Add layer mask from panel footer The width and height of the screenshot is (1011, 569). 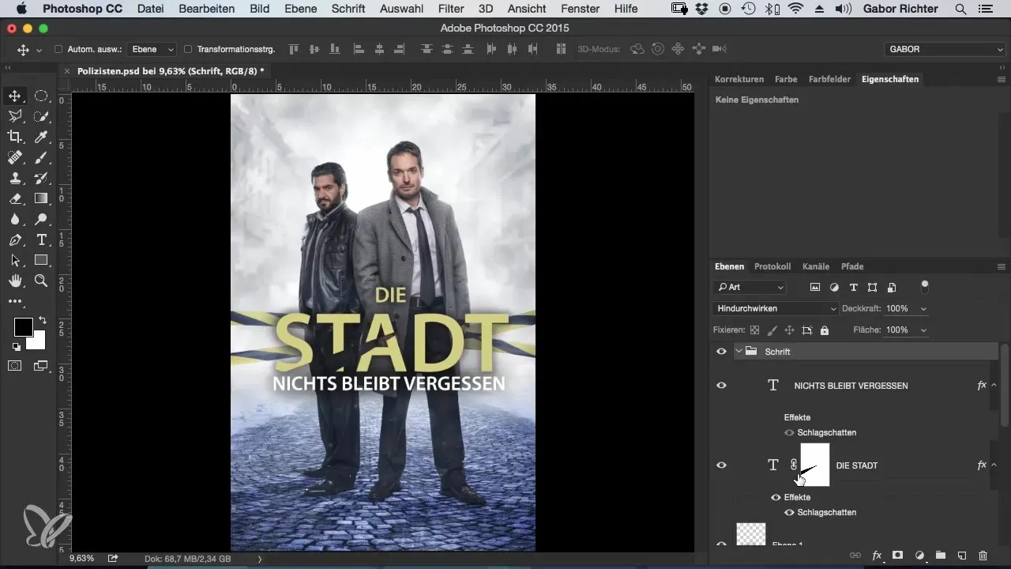pyautogui.click(x=898, y=556)
